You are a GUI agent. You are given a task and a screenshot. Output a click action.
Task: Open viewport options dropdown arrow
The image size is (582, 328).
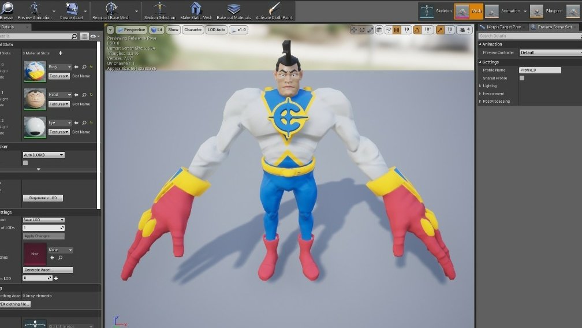pos(110,29)
